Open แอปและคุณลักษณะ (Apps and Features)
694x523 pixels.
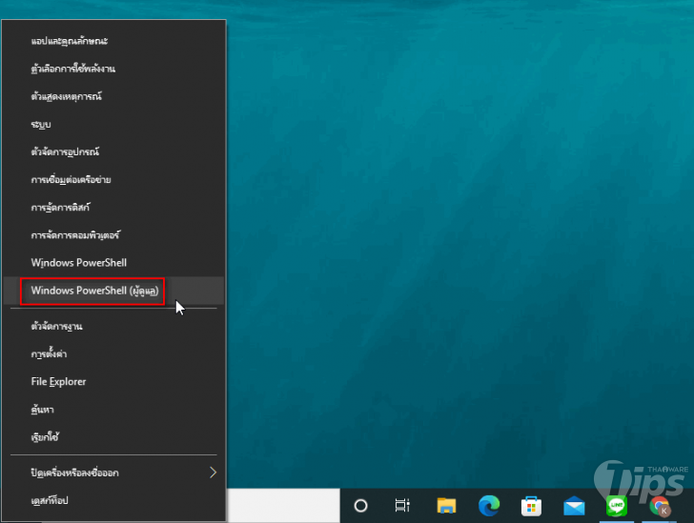click(x=113, y=41)
